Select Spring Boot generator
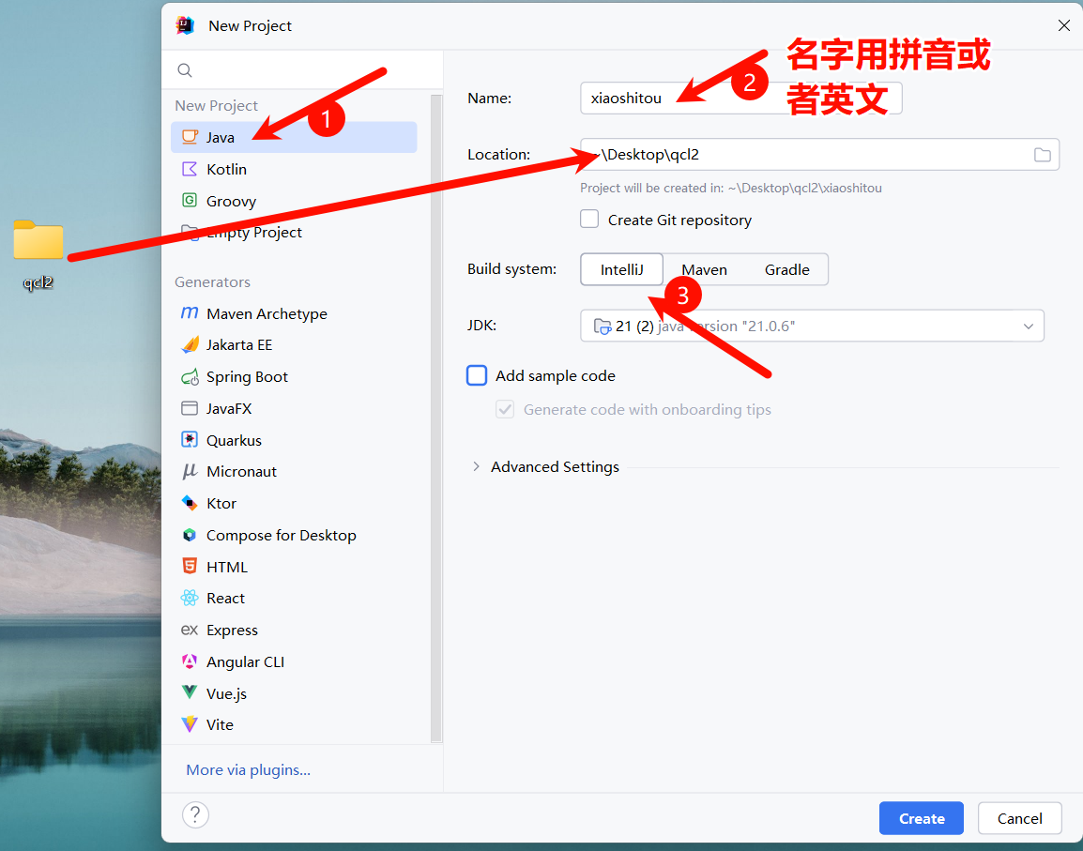The image size is (1083, 851). tap(294, 376)
